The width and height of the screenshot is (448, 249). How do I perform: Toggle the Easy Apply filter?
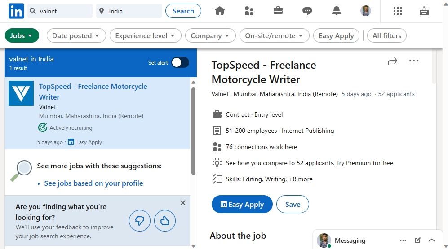tap(336, 36)
